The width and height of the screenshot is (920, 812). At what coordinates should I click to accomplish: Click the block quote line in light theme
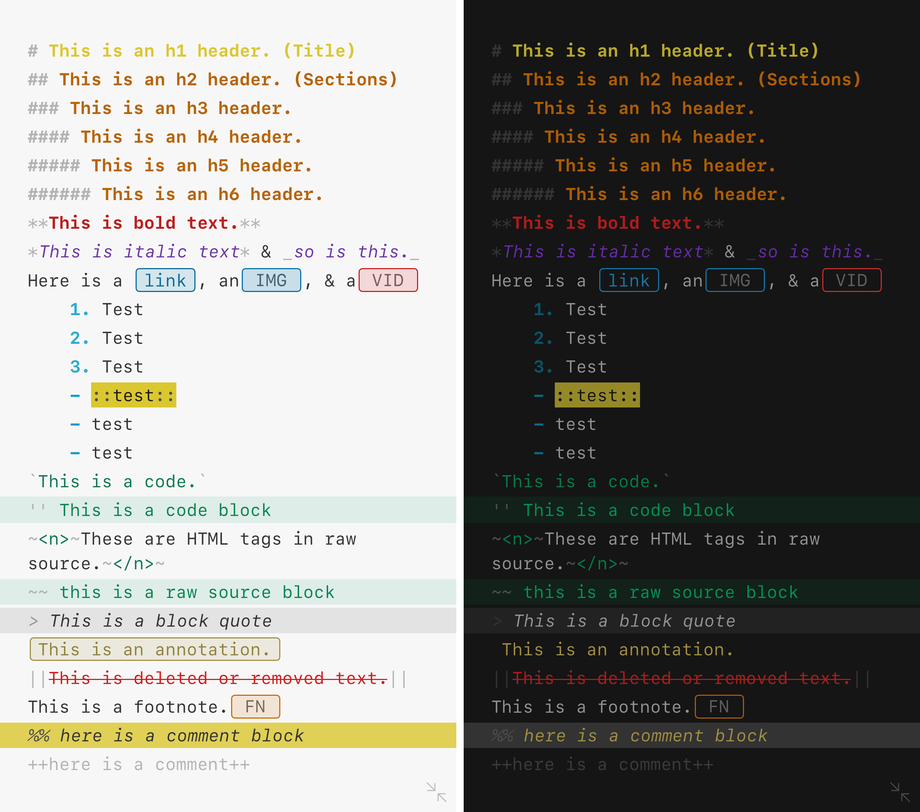click(x=228, y=620)
